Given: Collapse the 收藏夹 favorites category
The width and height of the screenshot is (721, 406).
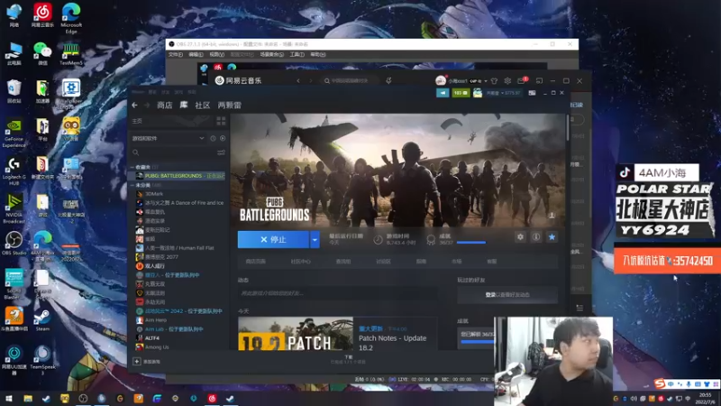Looking at the screenshot, I should coord(132,167).
